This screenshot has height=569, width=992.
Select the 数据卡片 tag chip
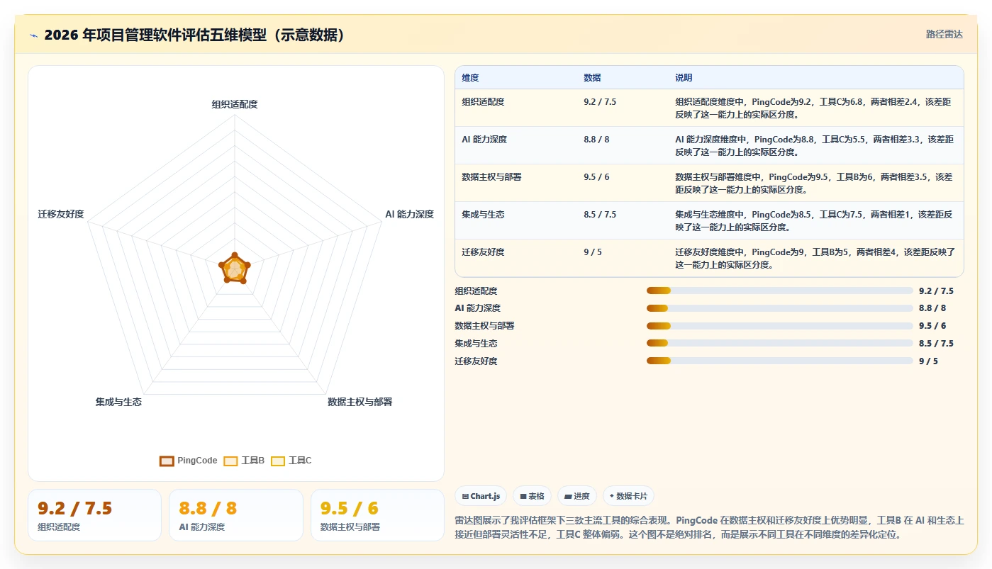[x=628, y=496]
